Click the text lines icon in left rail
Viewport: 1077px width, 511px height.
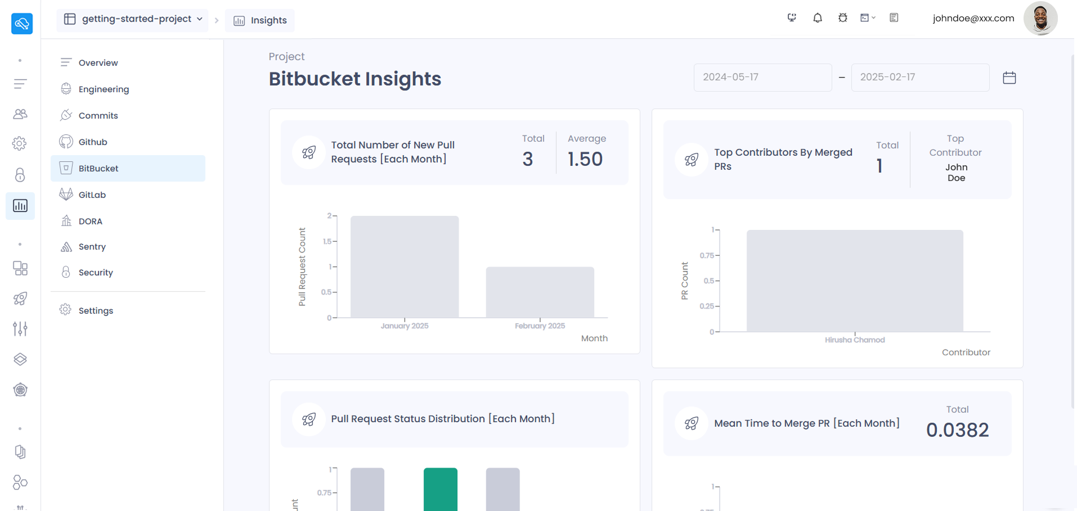coord(20,84)
